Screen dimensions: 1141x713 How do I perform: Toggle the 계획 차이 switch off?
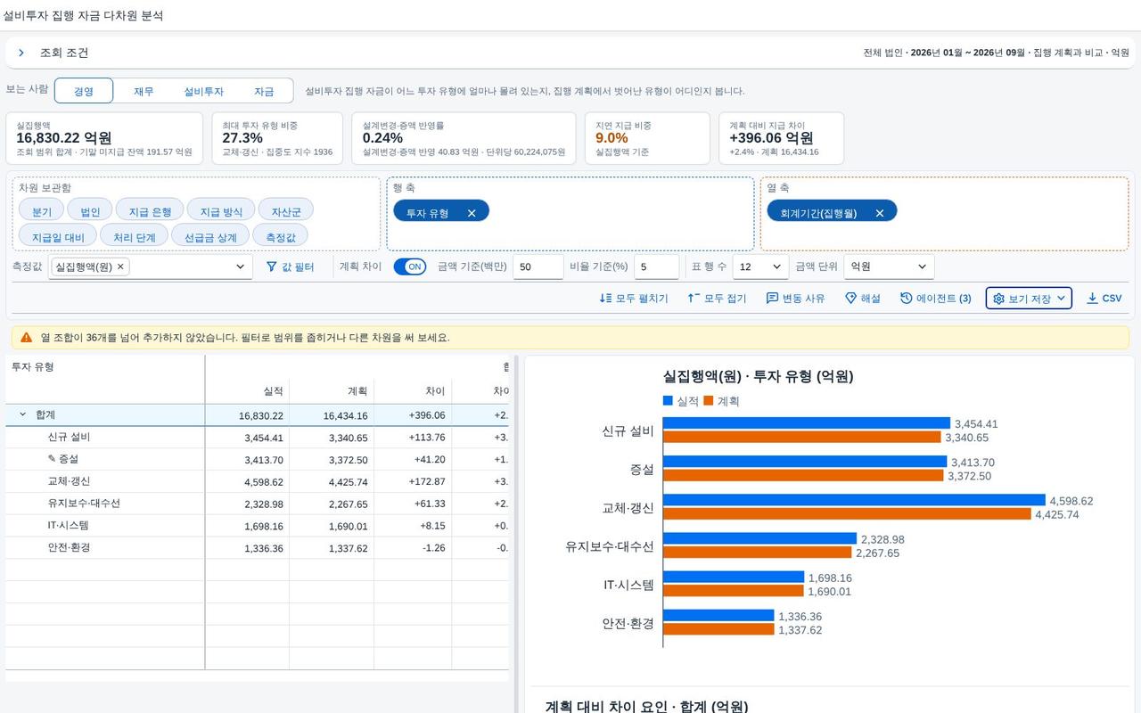point(410,266)
